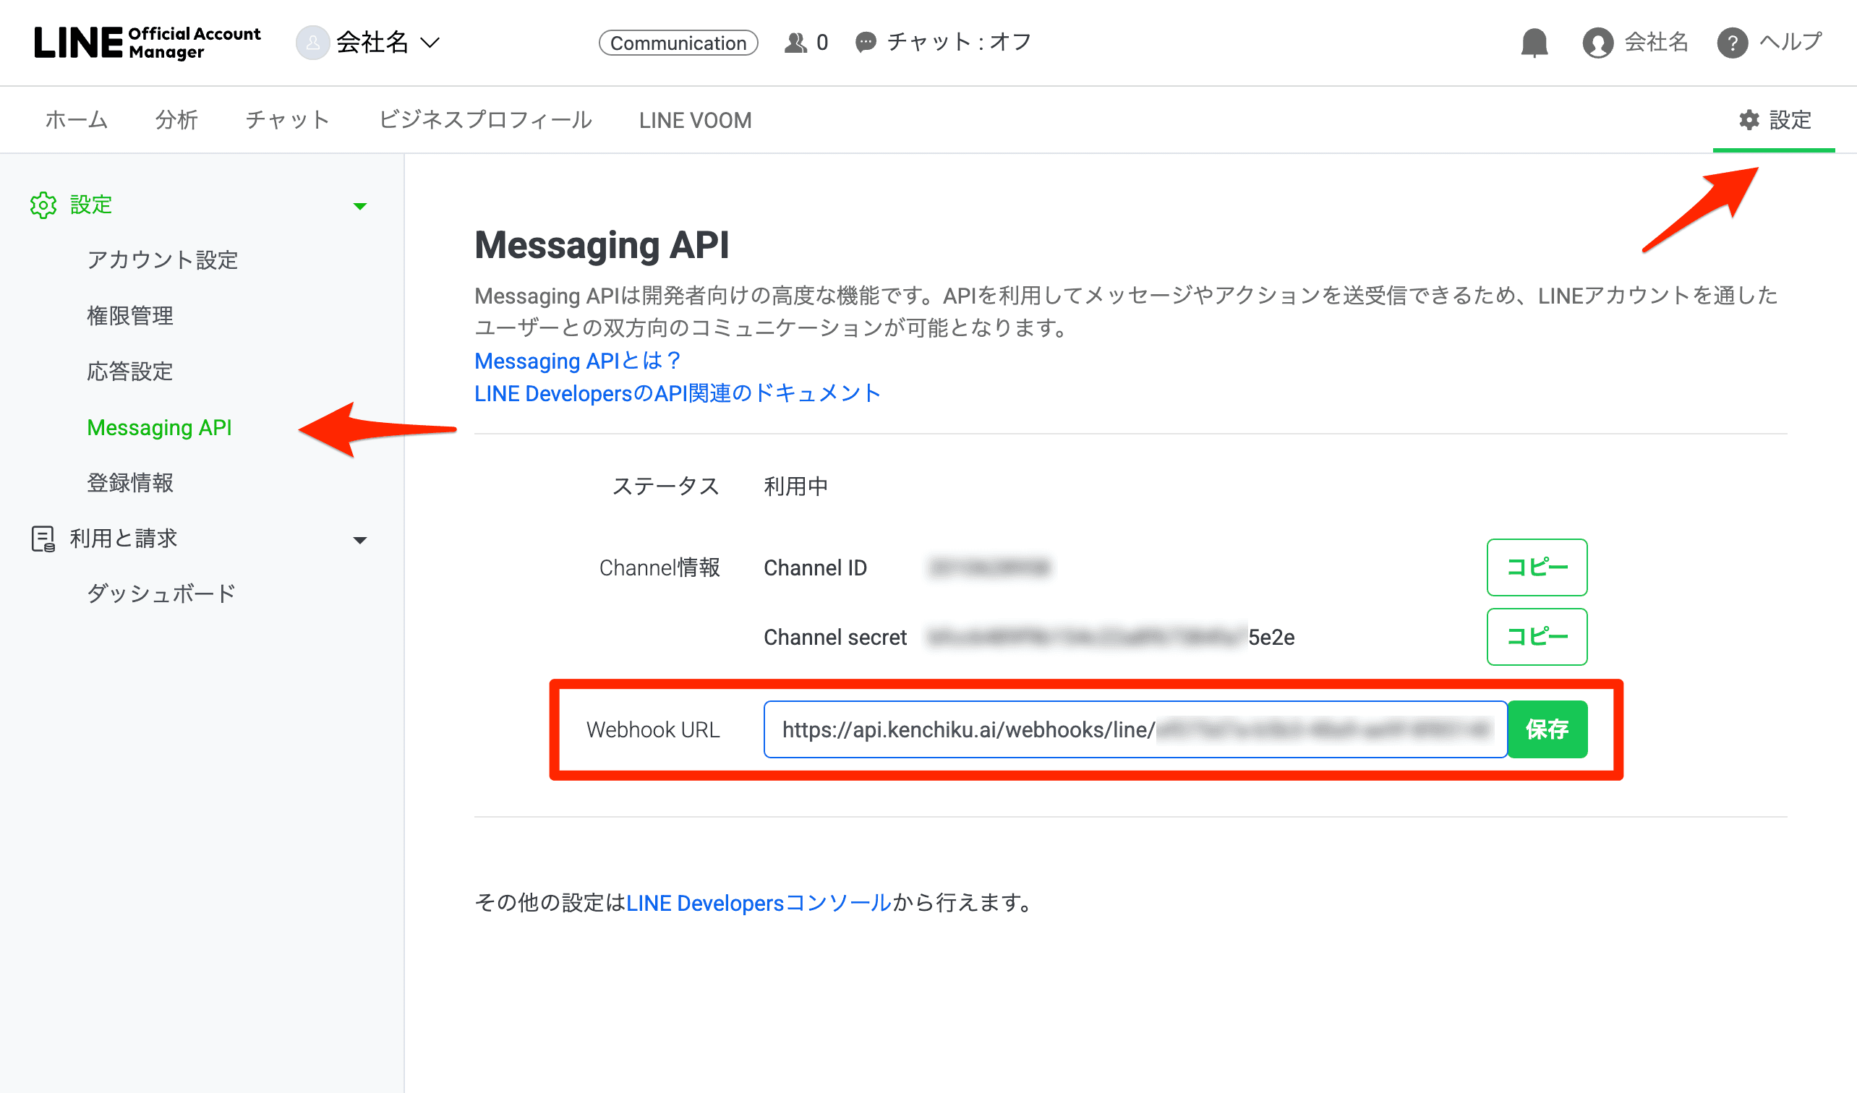Click the green gear icon in the sidebar 設定
This screenshot has height=1093, width=1857.
pos(43,205)
